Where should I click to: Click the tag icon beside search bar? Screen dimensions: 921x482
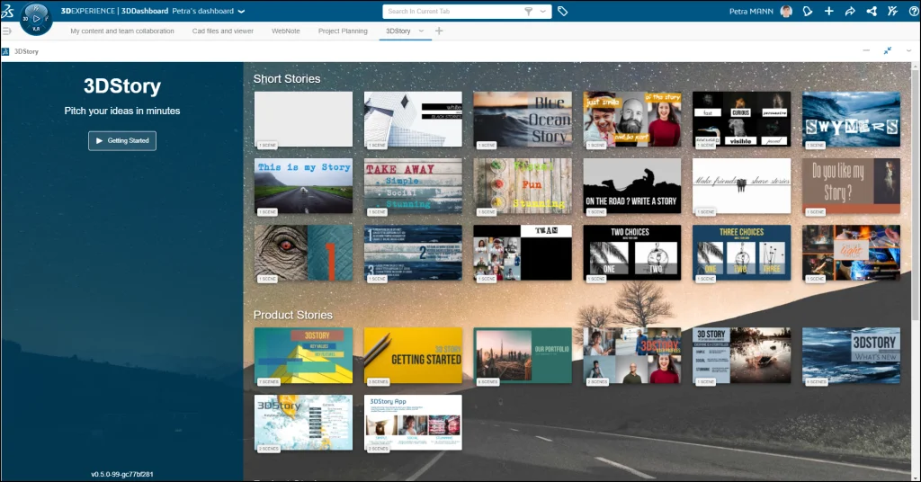pos(563,12)
